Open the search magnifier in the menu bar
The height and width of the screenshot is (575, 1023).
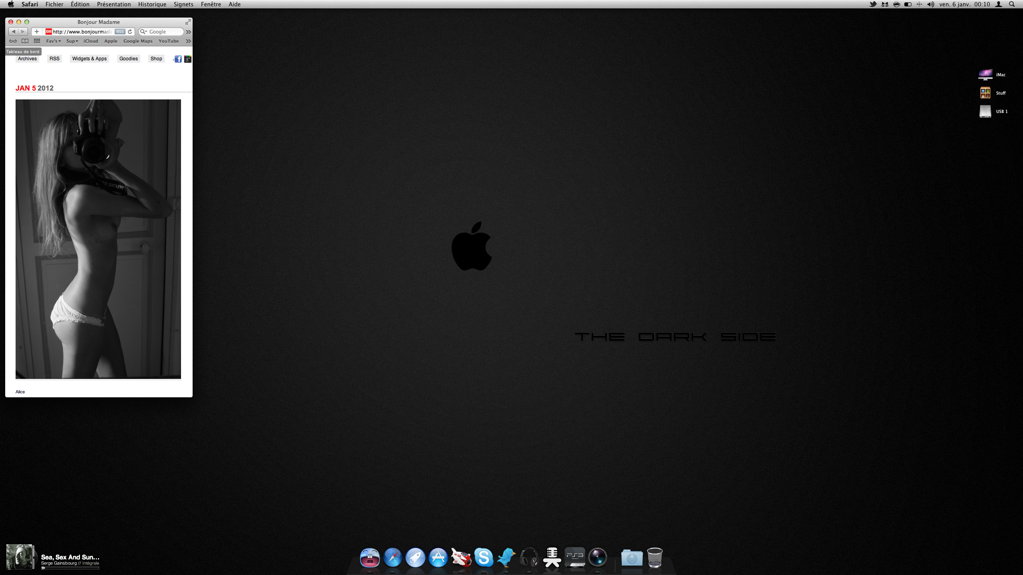1012,4
